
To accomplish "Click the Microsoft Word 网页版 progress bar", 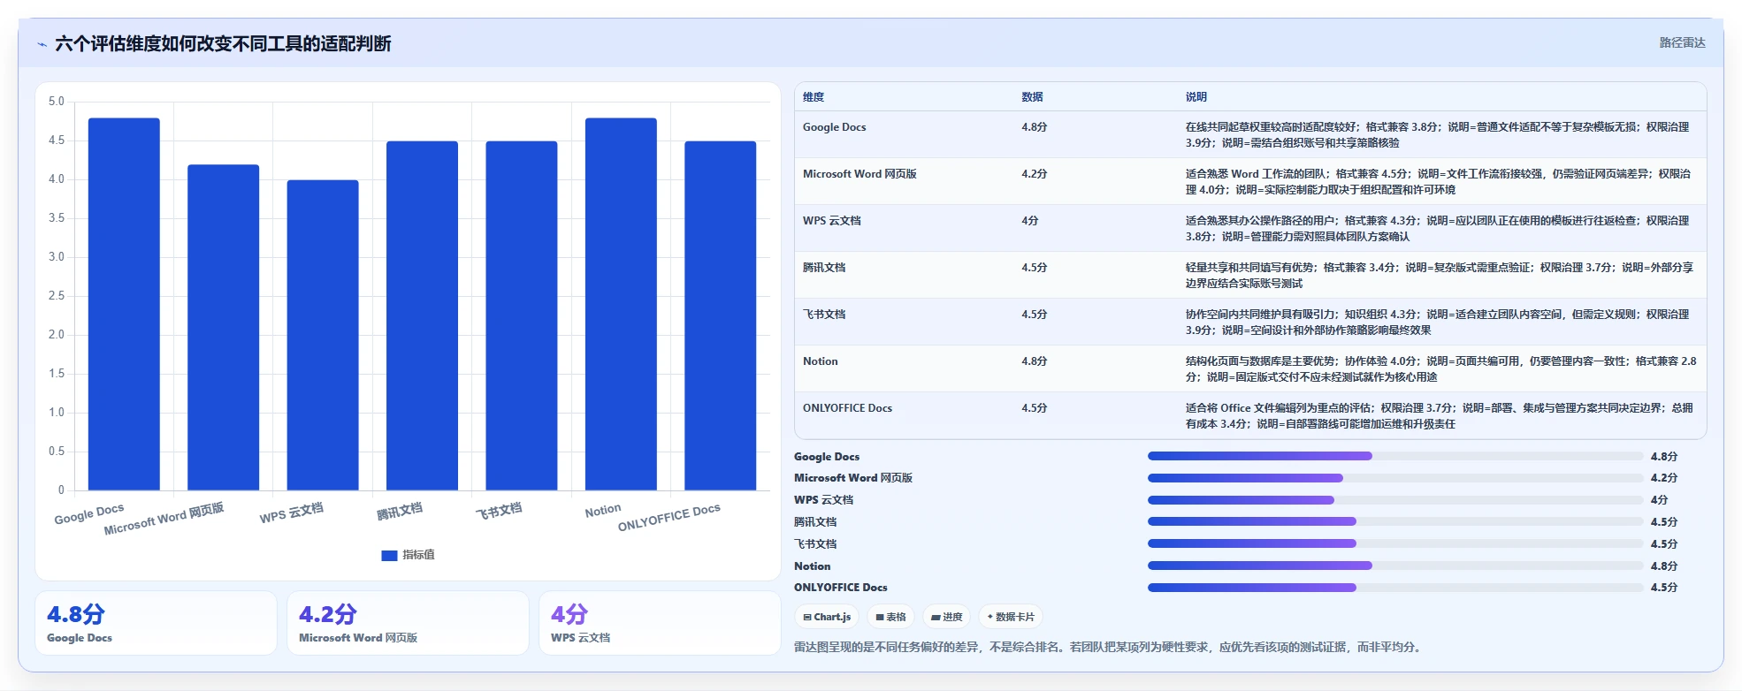I will click(x=1395, y=478).
